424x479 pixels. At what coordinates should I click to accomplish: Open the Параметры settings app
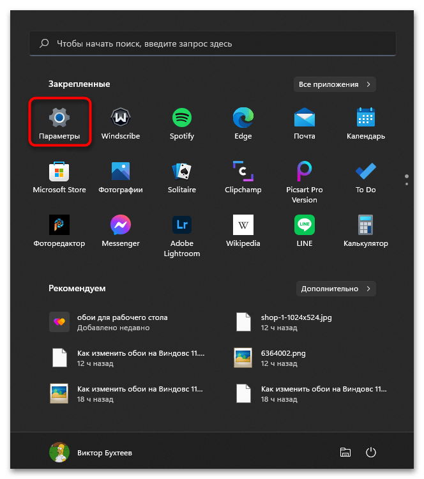pyautogui.click(x=59, y=123)
